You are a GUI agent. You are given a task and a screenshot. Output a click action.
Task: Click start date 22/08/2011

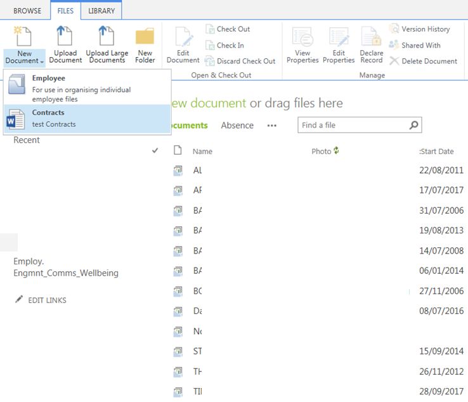(x=441, y=171)
